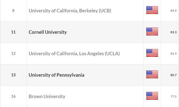Viewport: 179px width, 107px height.
Task: Click the 77.5 score for Brown
Action: pyautogui.click(x=174, y=97)
